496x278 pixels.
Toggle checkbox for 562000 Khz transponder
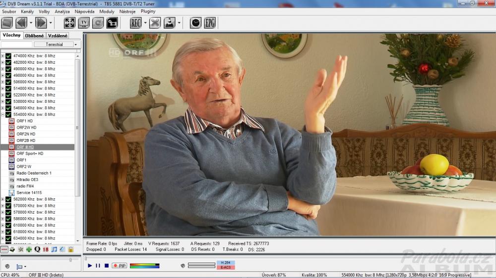point(8,199)
